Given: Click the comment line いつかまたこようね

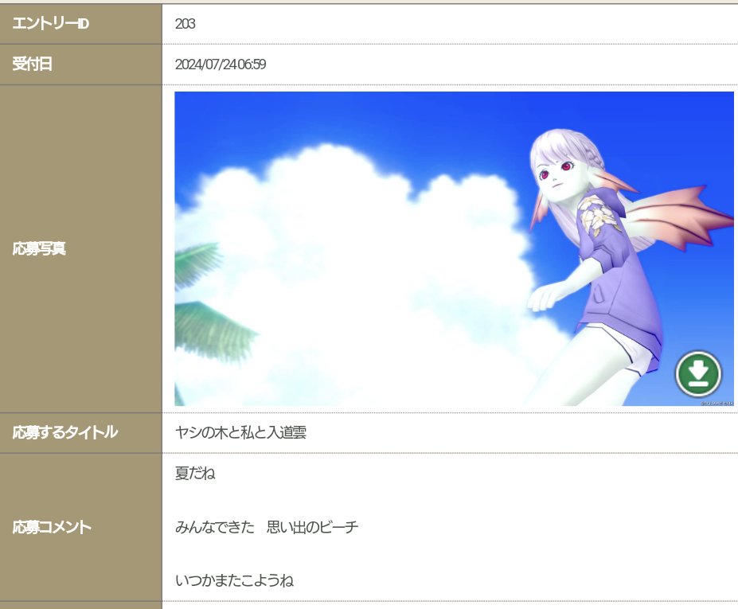Looking at the screenshot, I should pos(234,580).
